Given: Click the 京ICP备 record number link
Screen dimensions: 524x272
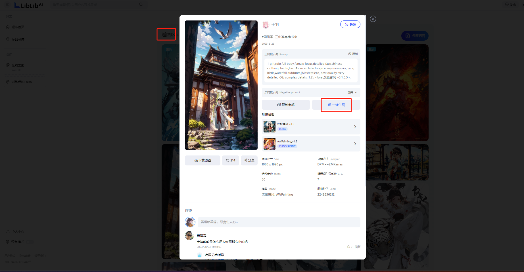Looking at the screenshot, I should click(x=18, y=262).
